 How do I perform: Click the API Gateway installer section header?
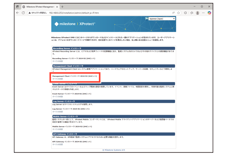pos(113,134)
